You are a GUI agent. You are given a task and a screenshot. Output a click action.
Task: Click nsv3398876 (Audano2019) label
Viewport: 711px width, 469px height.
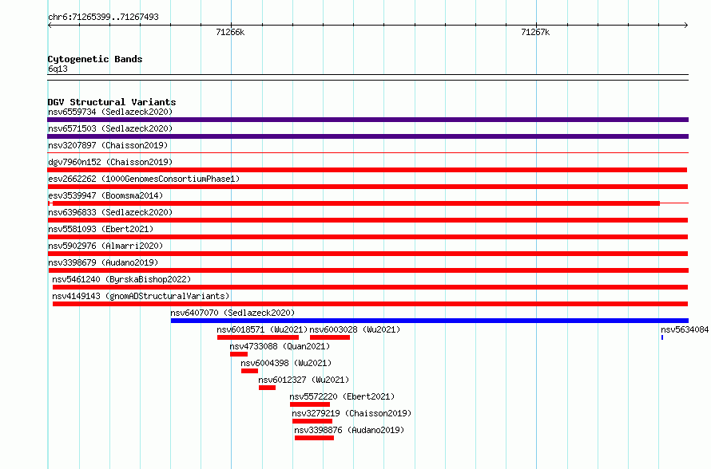pos(349,430)
